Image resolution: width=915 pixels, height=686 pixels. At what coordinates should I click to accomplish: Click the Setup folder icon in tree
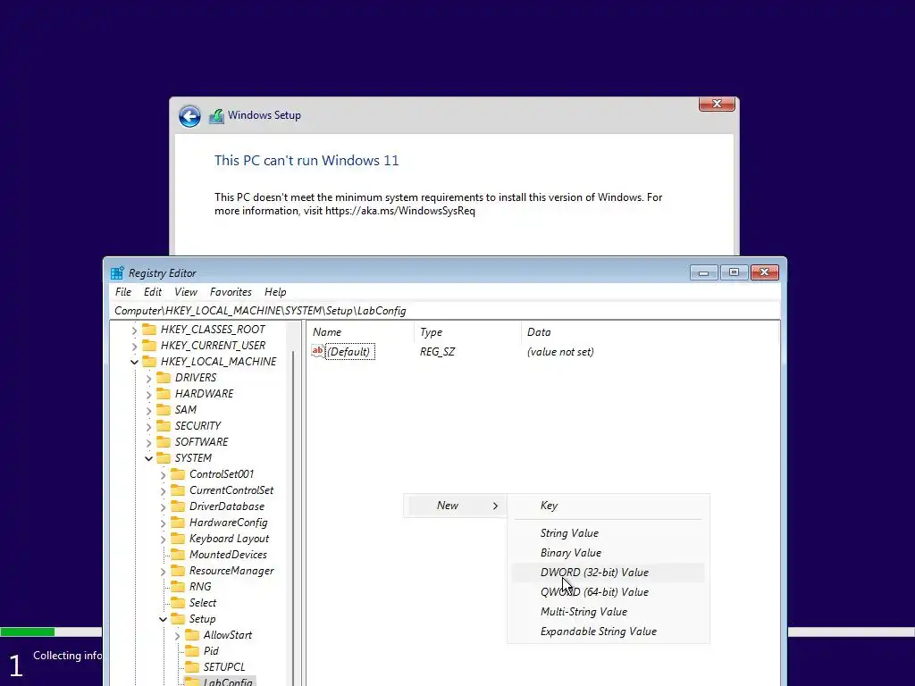click(178, 618)
